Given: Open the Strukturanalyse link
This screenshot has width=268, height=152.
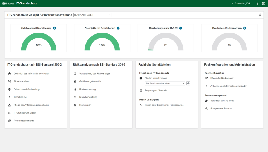Looking at the screenshot, I should click(22, 82).
